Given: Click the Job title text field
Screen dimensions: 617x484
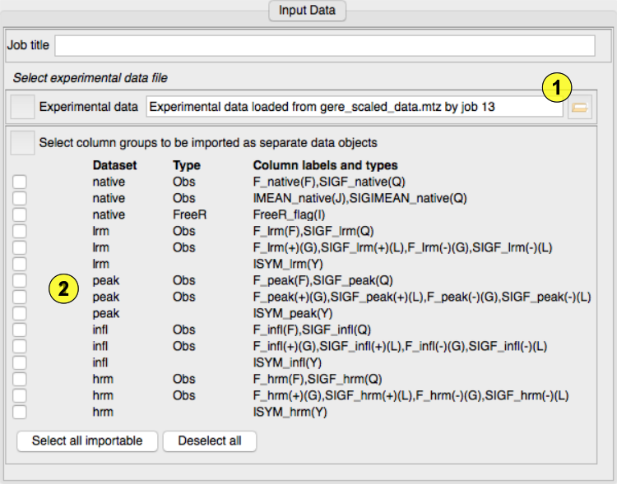Looking at the screenshot, I should pyautogui.click(x=324, y=45).
